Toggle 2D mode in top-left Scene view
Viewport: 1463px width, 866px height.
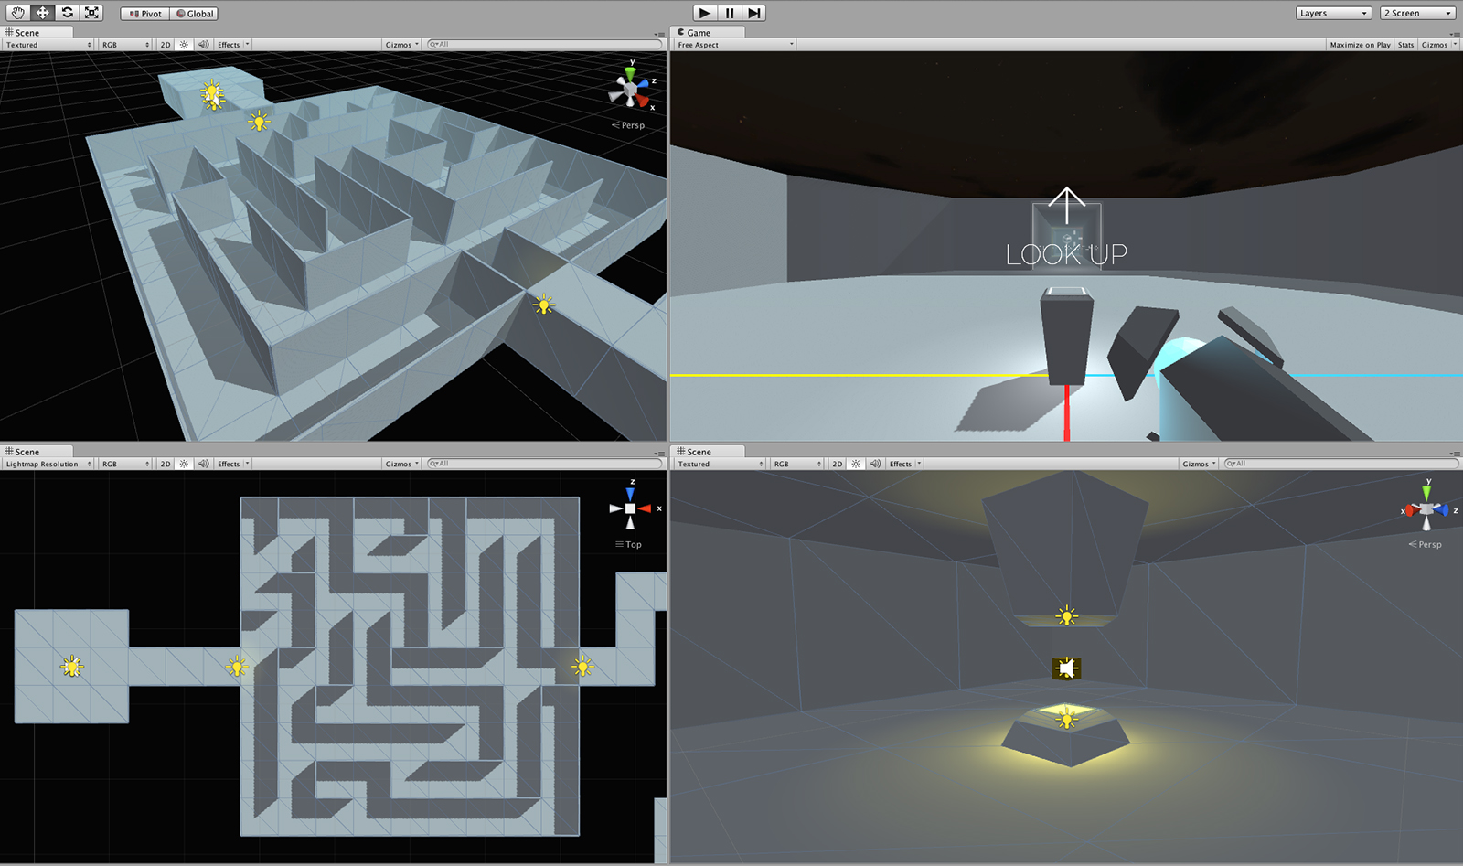[166, 44]
